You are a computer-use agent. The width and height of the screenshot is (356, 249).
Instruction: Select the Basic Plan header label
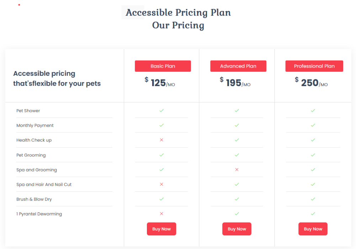click(x=163, y=66)
